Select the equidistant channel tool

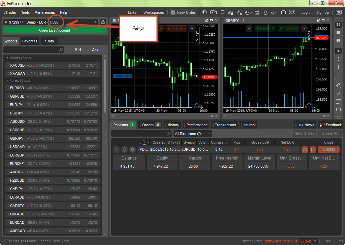pos(338,85)
